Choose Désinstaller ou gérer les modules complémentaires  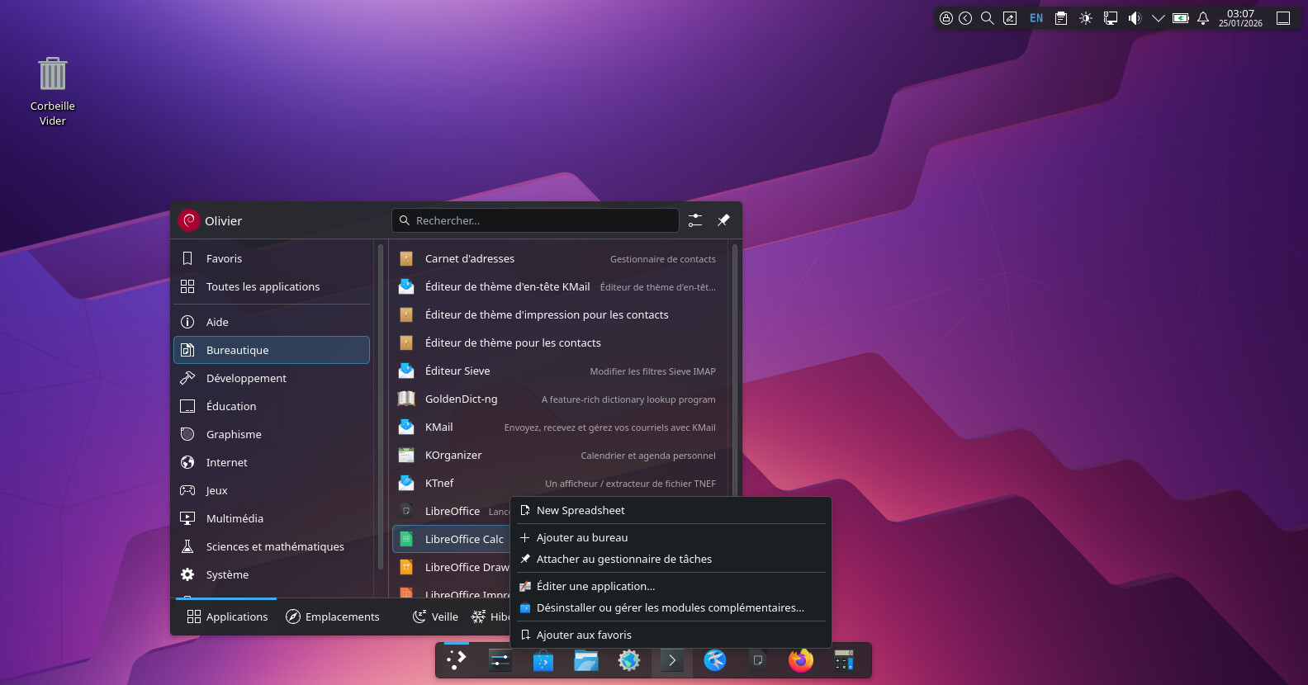(x=671, y=607)
